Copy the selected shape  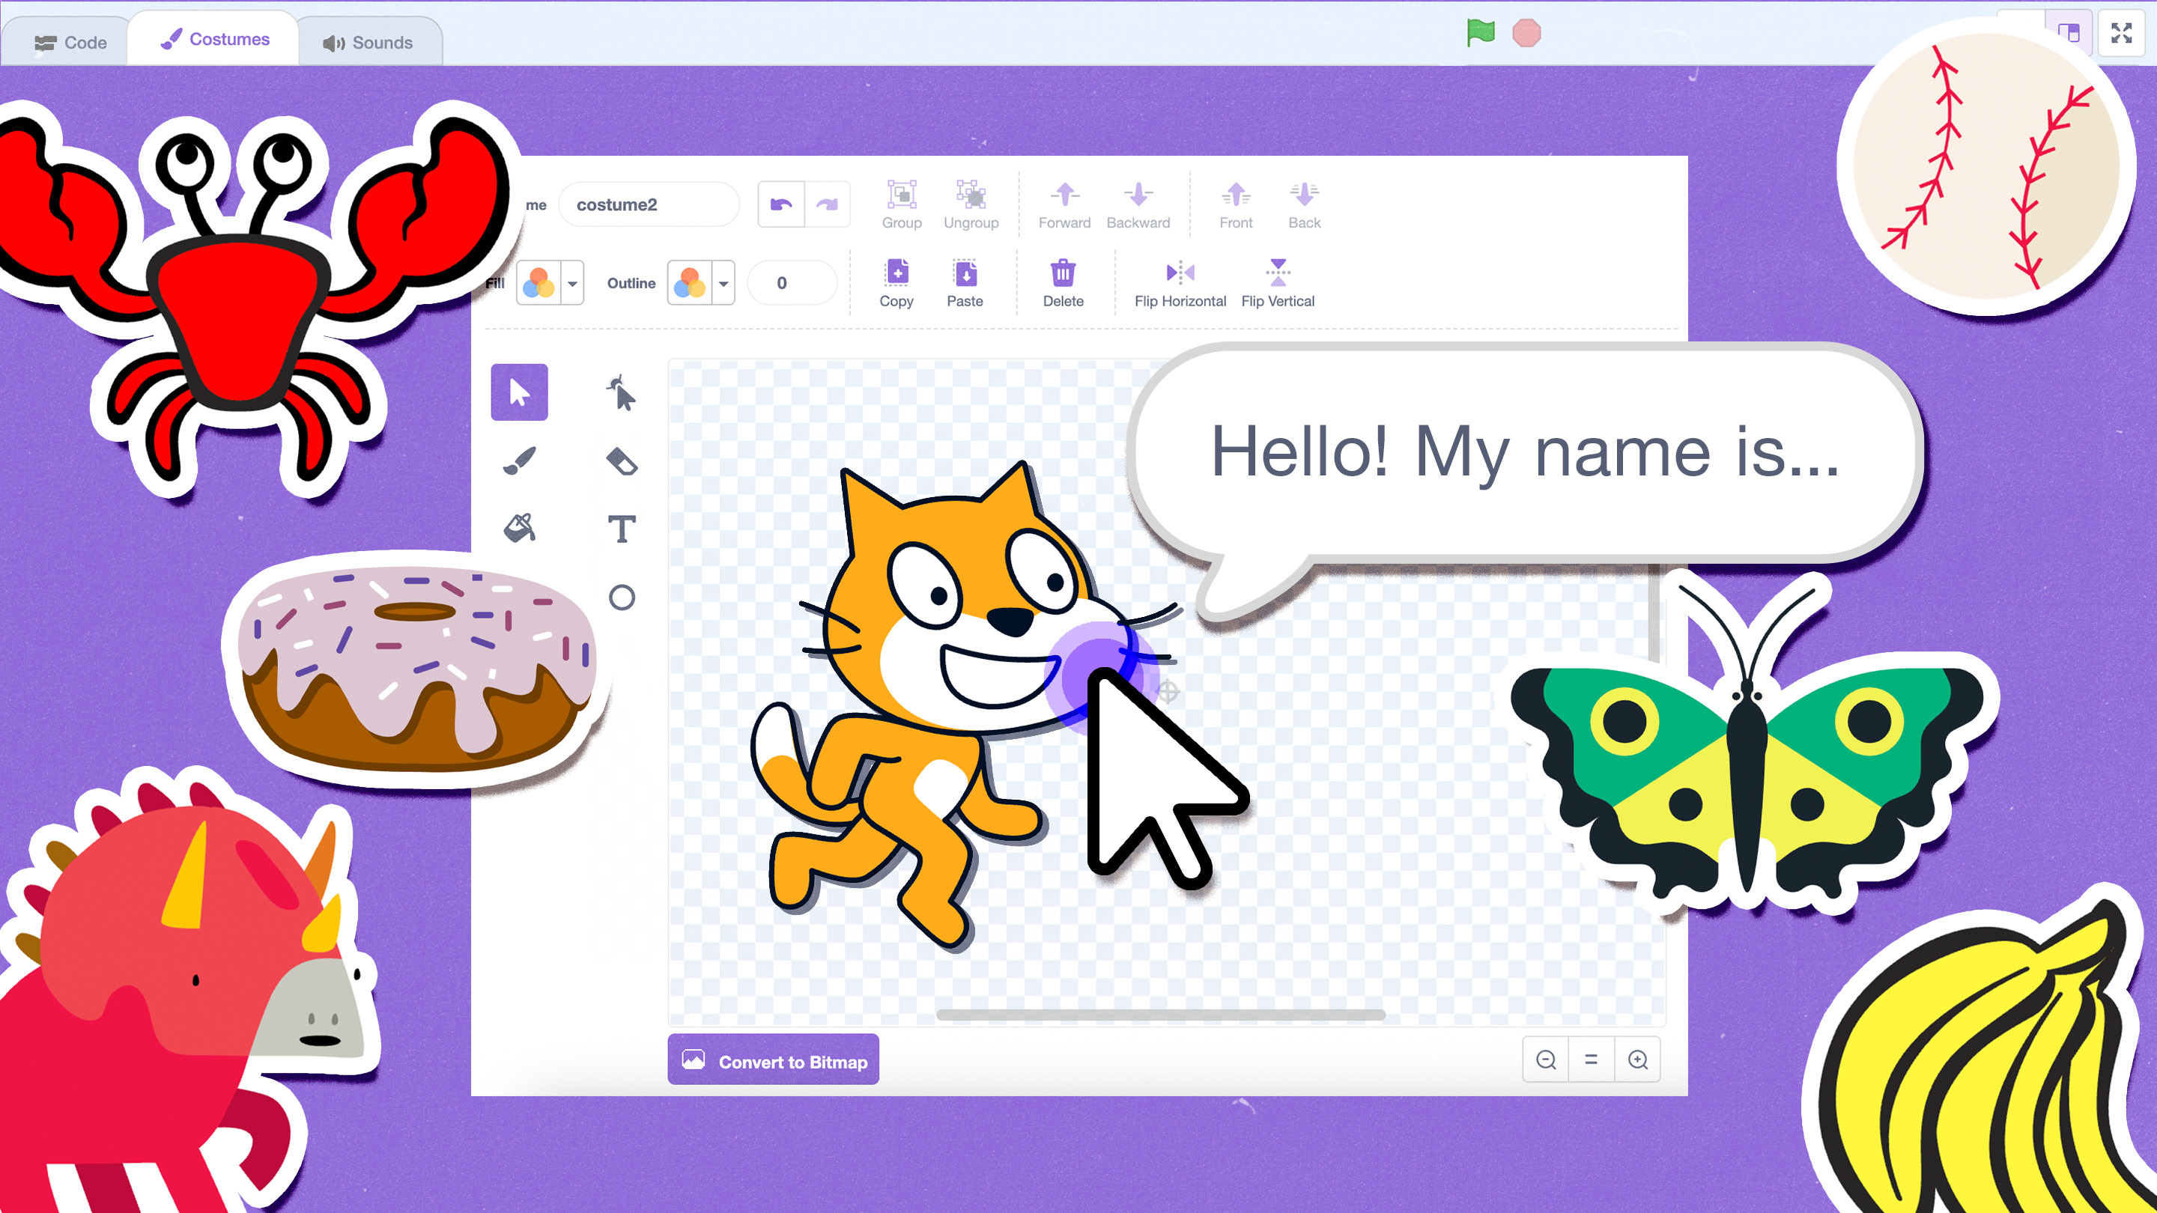click(896, 283)
